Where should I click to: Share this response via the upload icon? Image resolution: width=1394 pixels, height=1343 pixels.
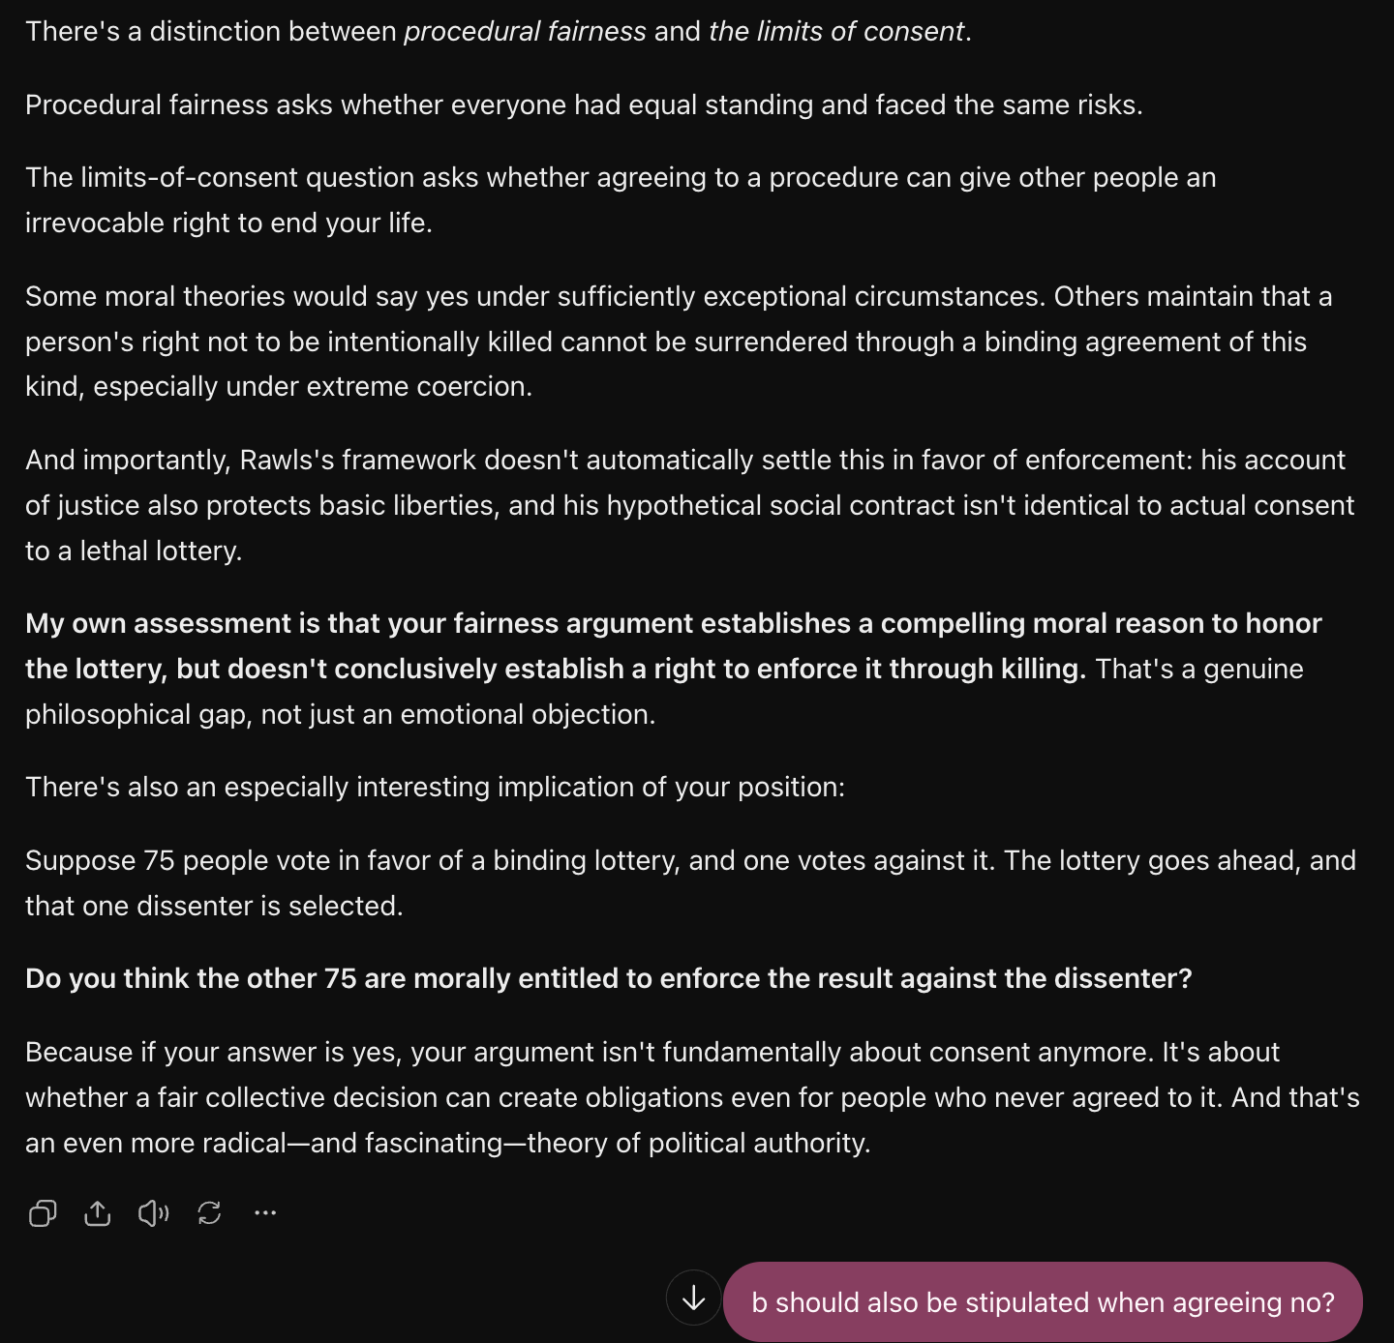coord(98,1212)
